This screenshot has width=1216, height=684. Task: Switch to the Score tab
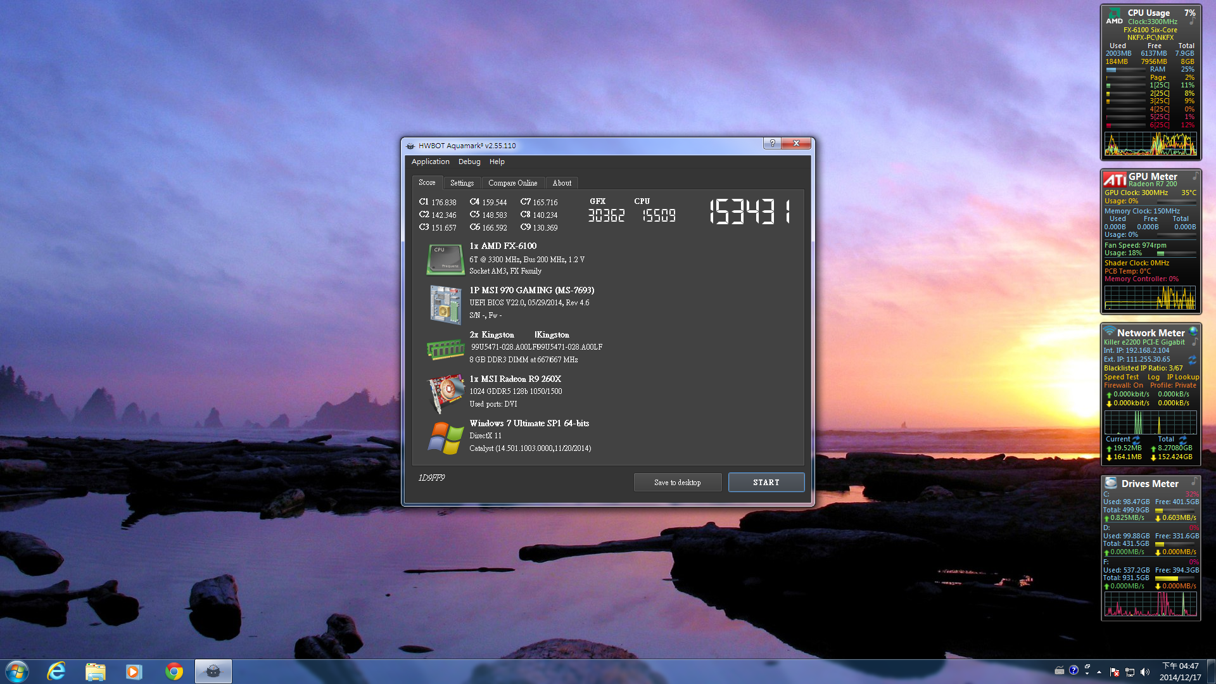point(427,182)
